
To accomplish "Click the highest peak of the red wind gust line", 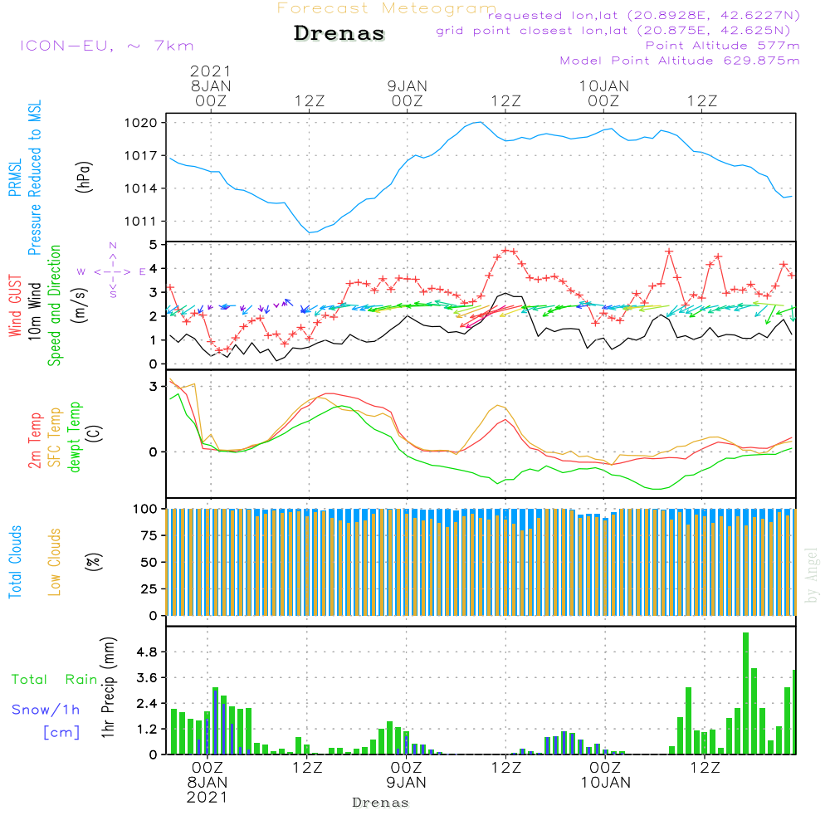I will (x=505, y=250).
